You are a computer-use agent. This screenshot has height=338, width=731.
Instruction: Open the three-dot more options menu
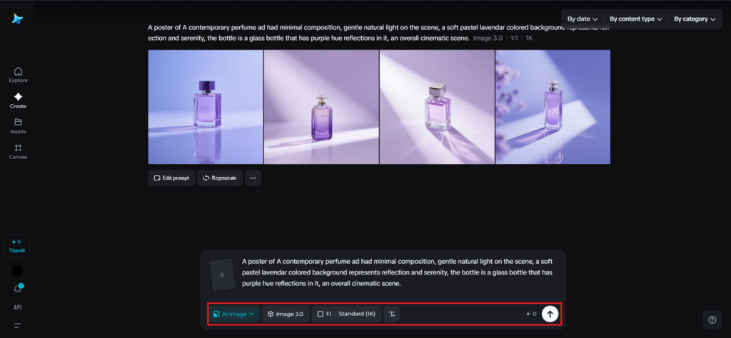[x=253, y=178]
